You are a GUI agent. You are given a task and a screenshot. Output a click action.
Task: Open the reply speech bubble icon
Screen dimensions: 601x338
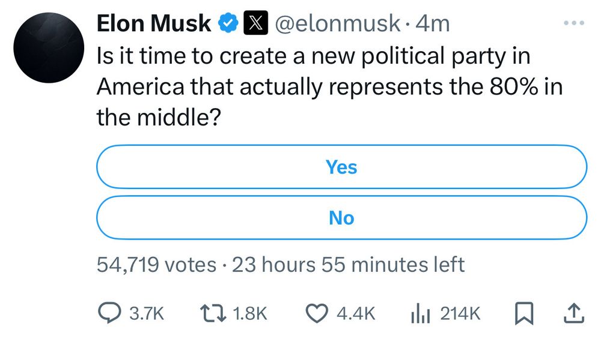pyautogui.click(x=109, y=313)
